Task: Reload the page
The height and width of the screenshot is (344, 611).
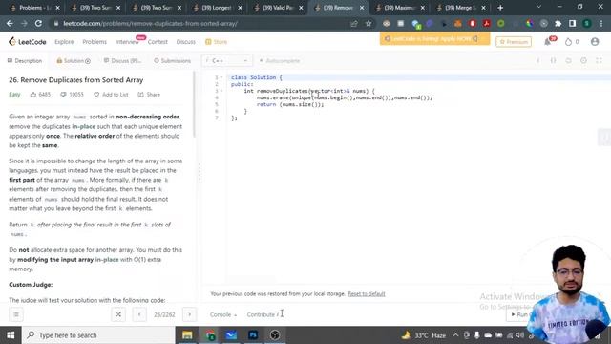Action: point(38,23)
